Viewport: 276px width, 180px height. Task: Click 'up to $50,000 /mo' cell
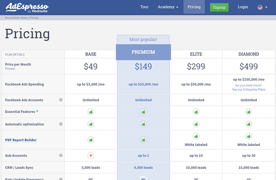(196, 84)
